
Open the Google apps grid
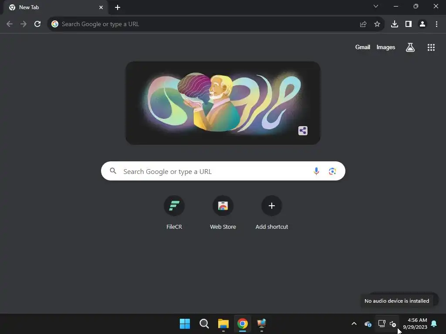[431, 47]
